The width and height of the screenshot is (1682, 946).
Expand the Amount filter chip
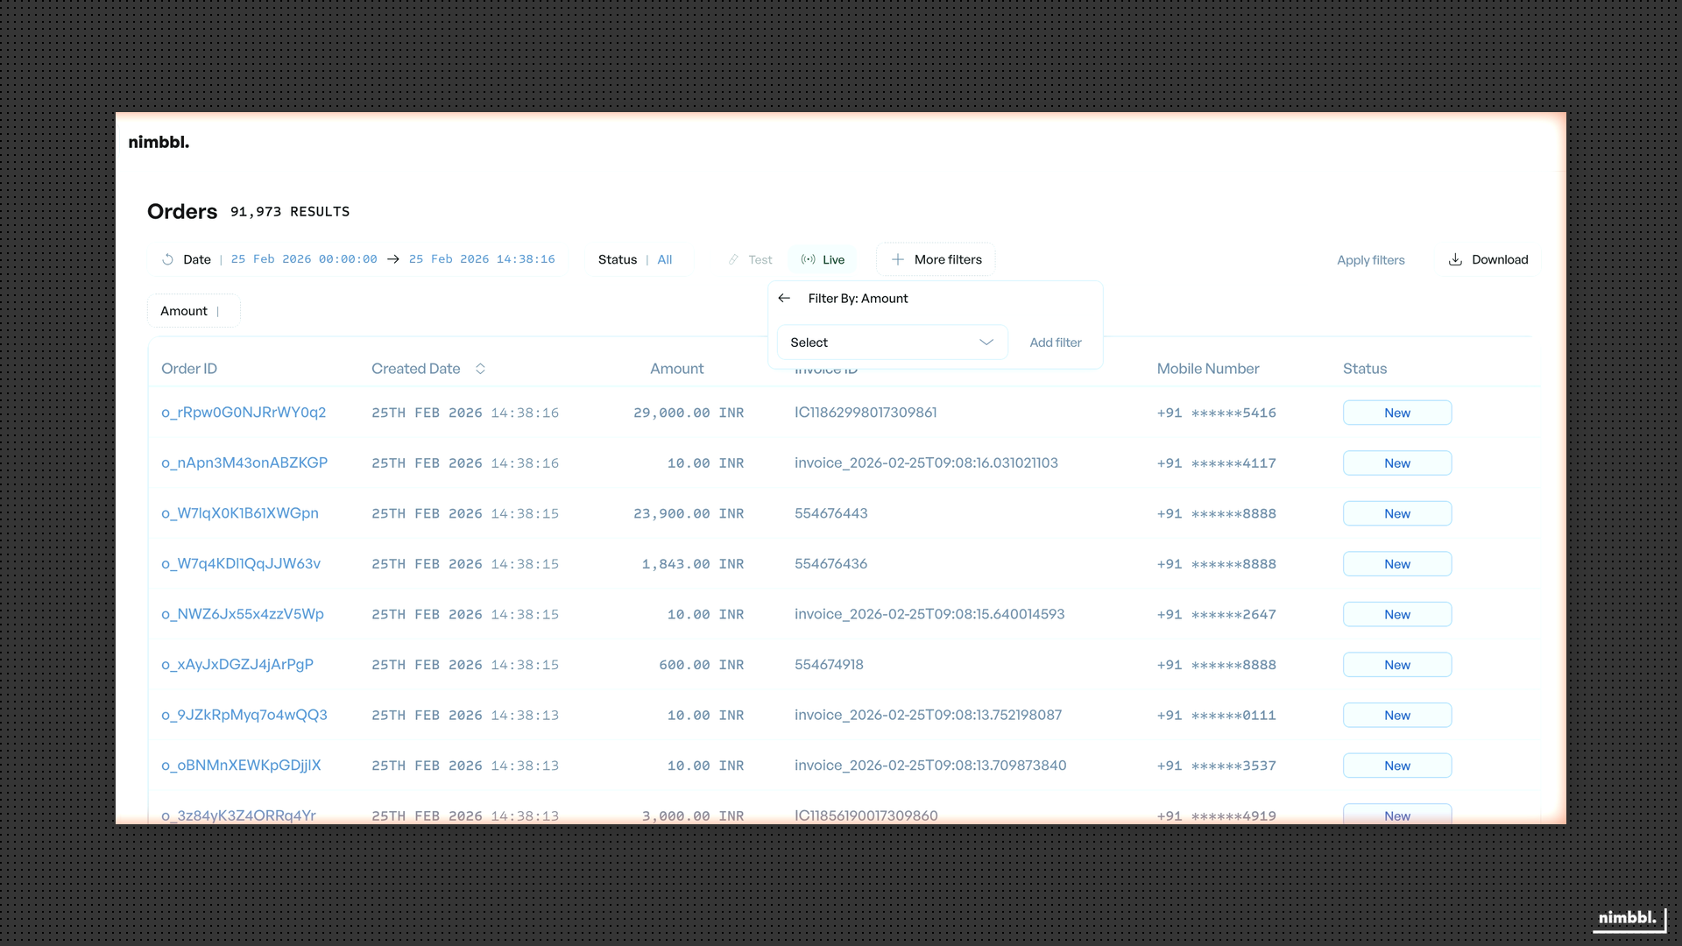pos(193,310)
